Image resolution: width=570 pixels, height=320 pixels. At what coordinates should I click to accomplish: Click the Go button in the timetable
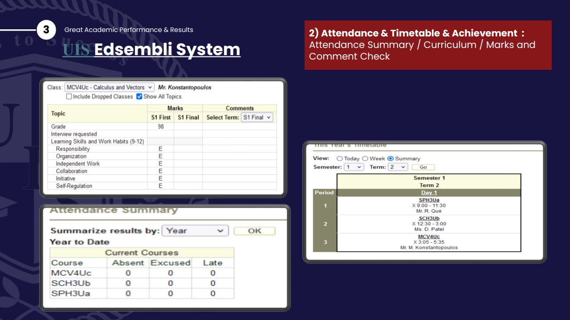(423, 167)
